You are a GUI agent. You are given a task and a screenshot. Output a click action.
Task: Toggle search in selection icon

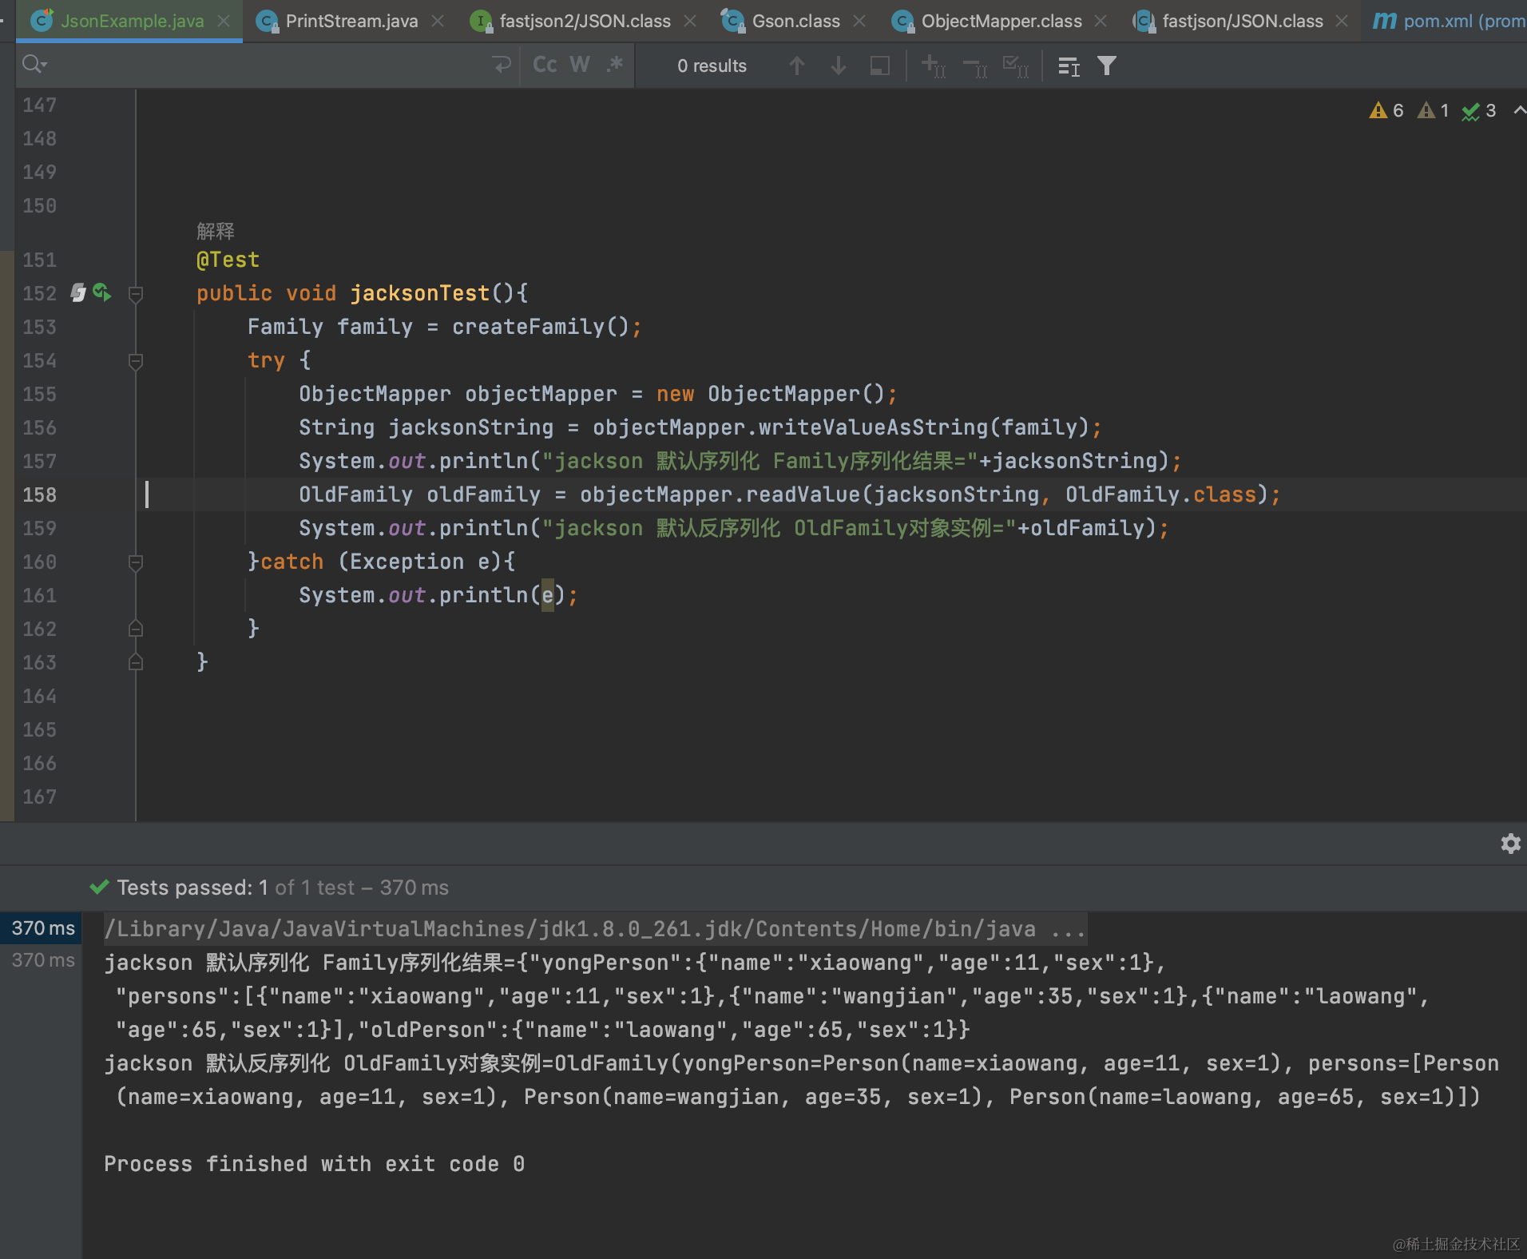click(x=879, y=66)
